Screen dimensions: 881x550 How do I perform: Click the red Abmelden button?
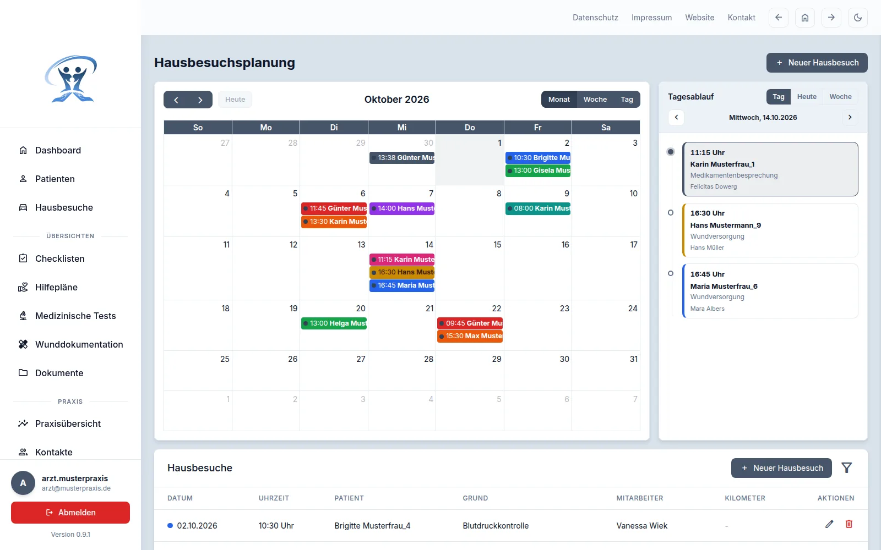point(70,513)
